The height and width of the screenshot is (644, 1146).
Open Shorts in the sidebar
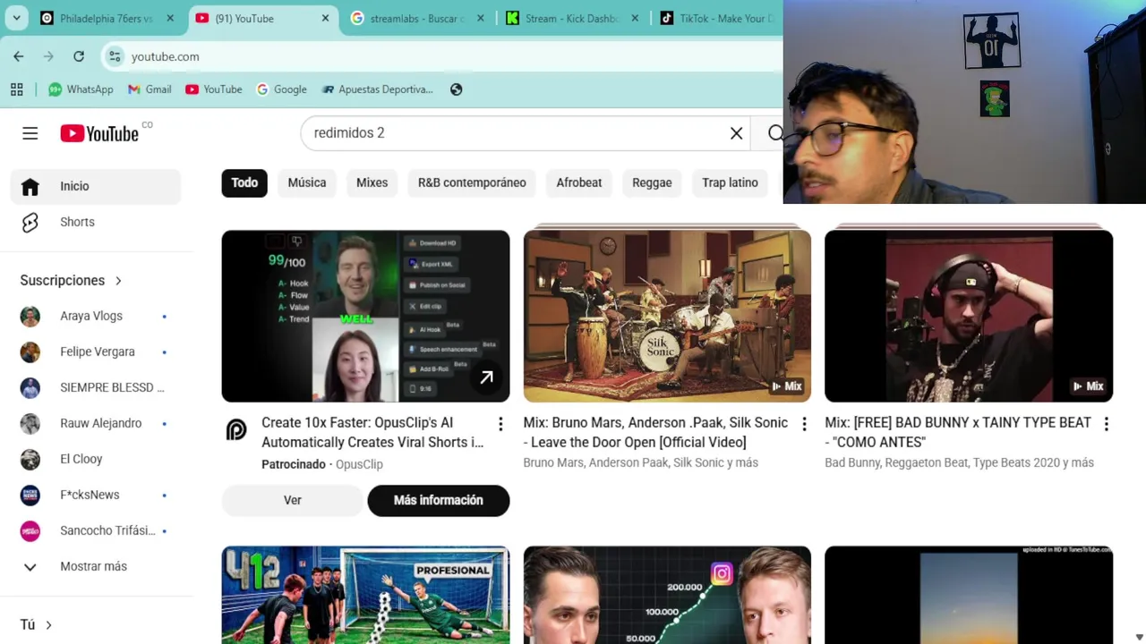(x=96, y=222)
